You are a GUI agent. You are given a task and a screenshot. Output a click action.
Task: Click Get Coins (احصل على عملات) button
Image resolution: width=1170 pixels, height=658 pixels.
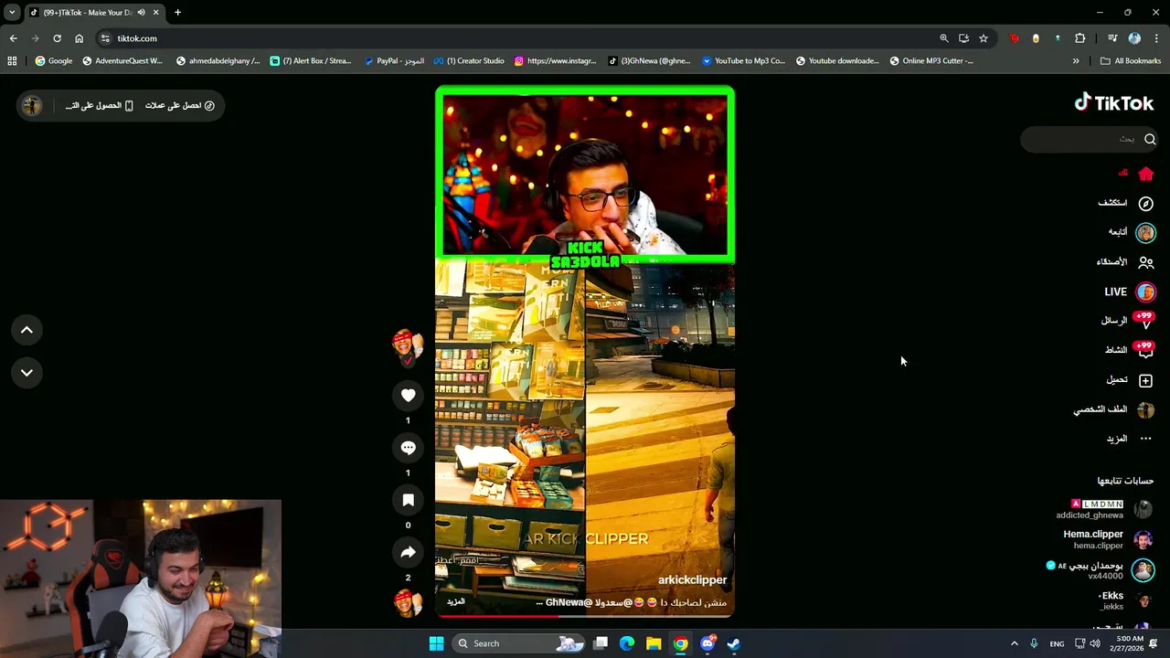point(180,106)
